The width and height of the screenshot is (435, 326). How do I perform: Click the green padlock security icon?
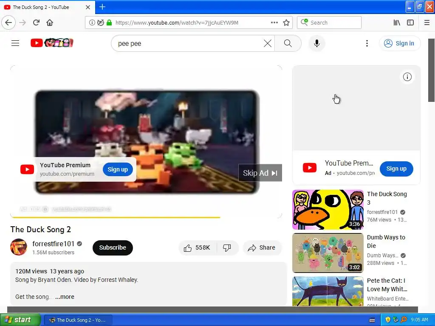109,22
